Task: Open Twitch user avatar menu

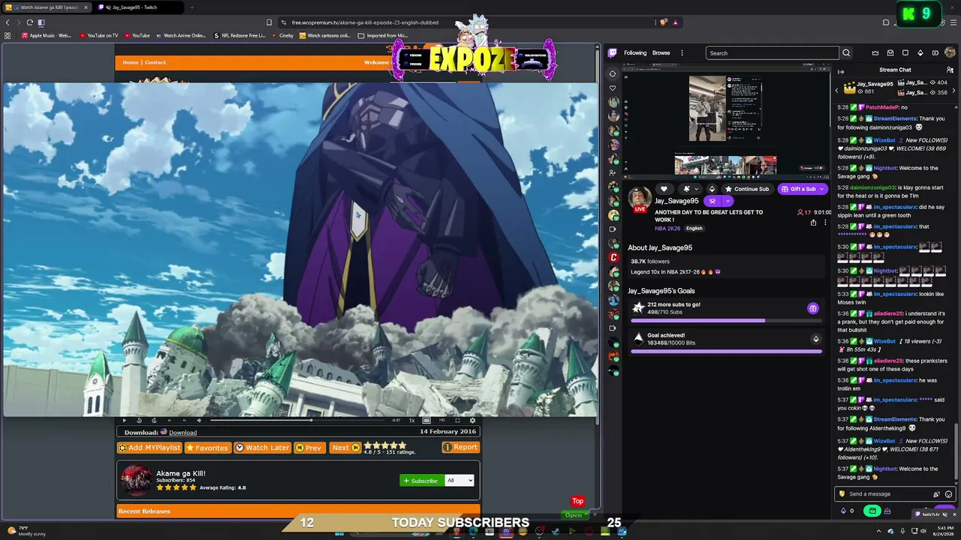Action: click(950, 53)
